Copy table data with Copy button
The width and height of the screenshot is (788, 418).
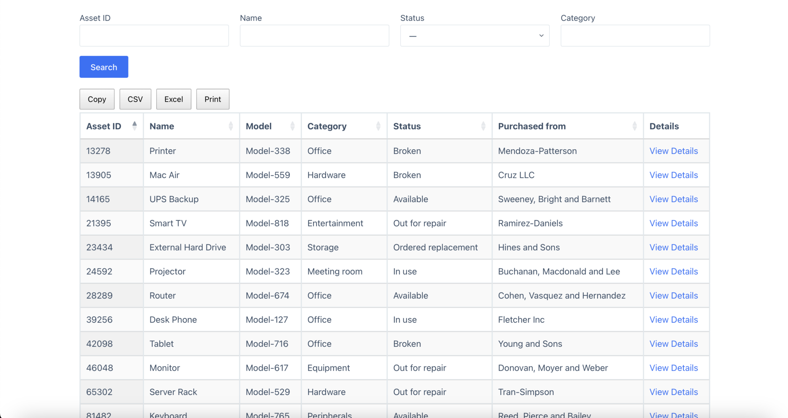coord(97,99)
